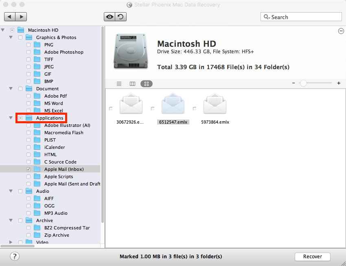Click the Adobe Photoshop folder icon
The image size is (346, 266).
[x=37, y=52]
